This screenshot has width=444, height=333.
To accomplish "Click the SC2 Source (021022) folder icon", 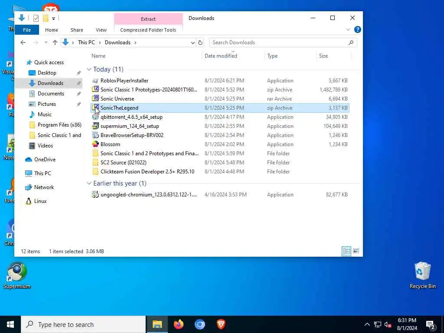I will 95,163.
